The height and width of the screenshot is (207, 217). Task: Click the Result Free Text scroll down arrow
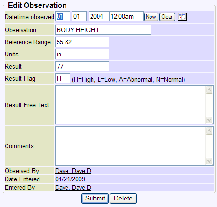[210, 120]
